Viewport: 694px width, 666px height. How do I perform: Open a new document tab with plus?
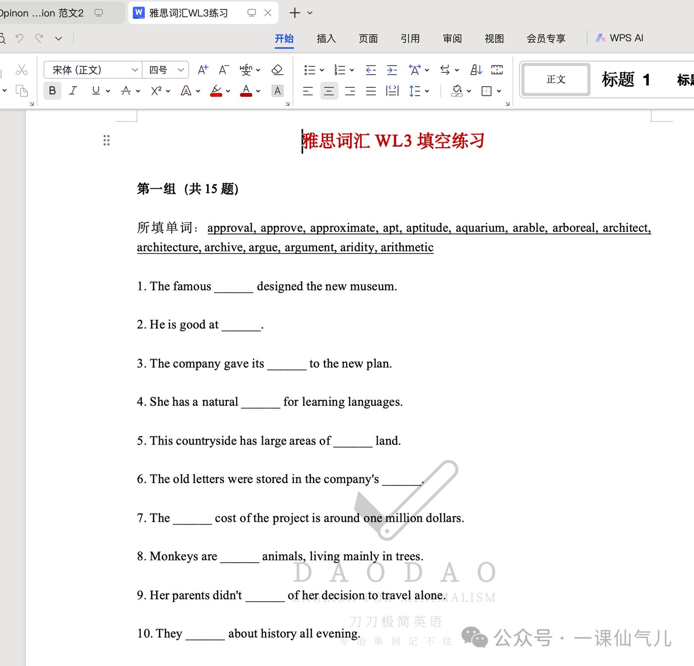pos(294,13)
